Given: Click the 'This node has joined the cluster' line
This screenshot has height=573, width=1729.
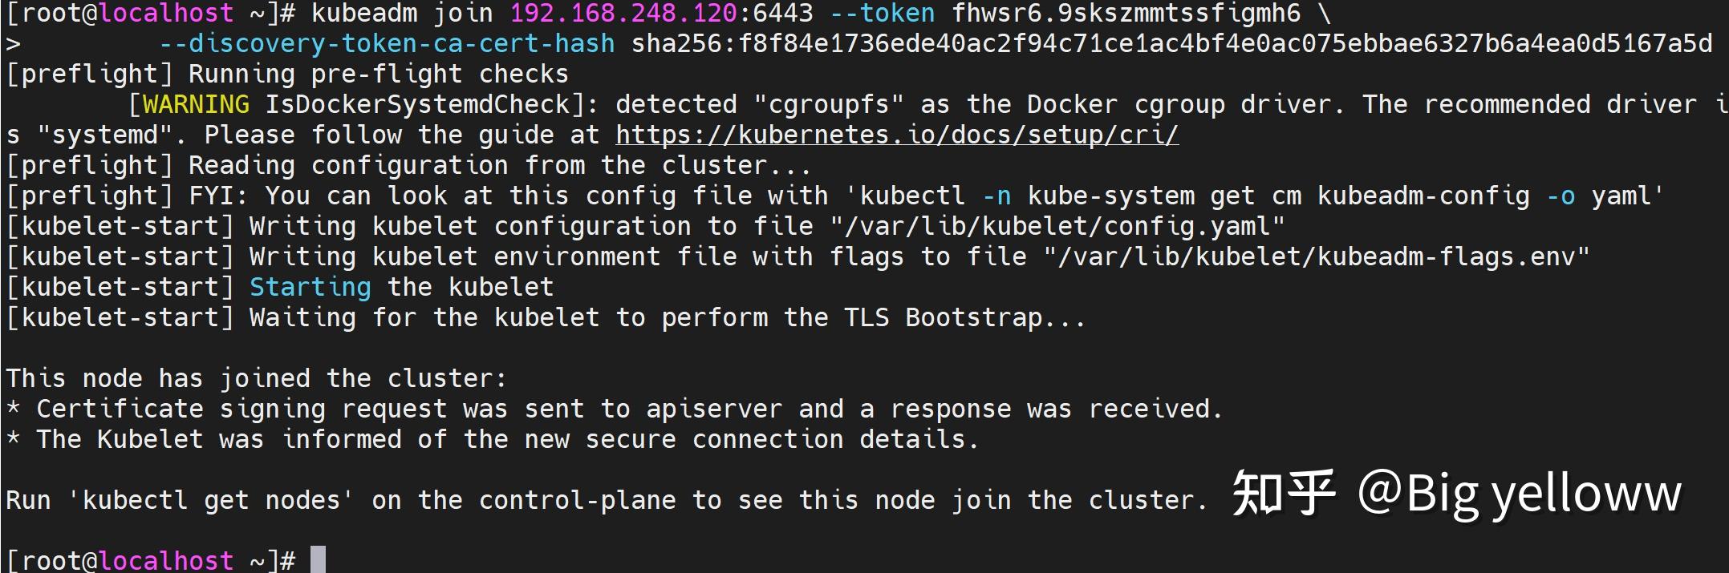Looking at the screenshot, I should (x=257, y=378).
